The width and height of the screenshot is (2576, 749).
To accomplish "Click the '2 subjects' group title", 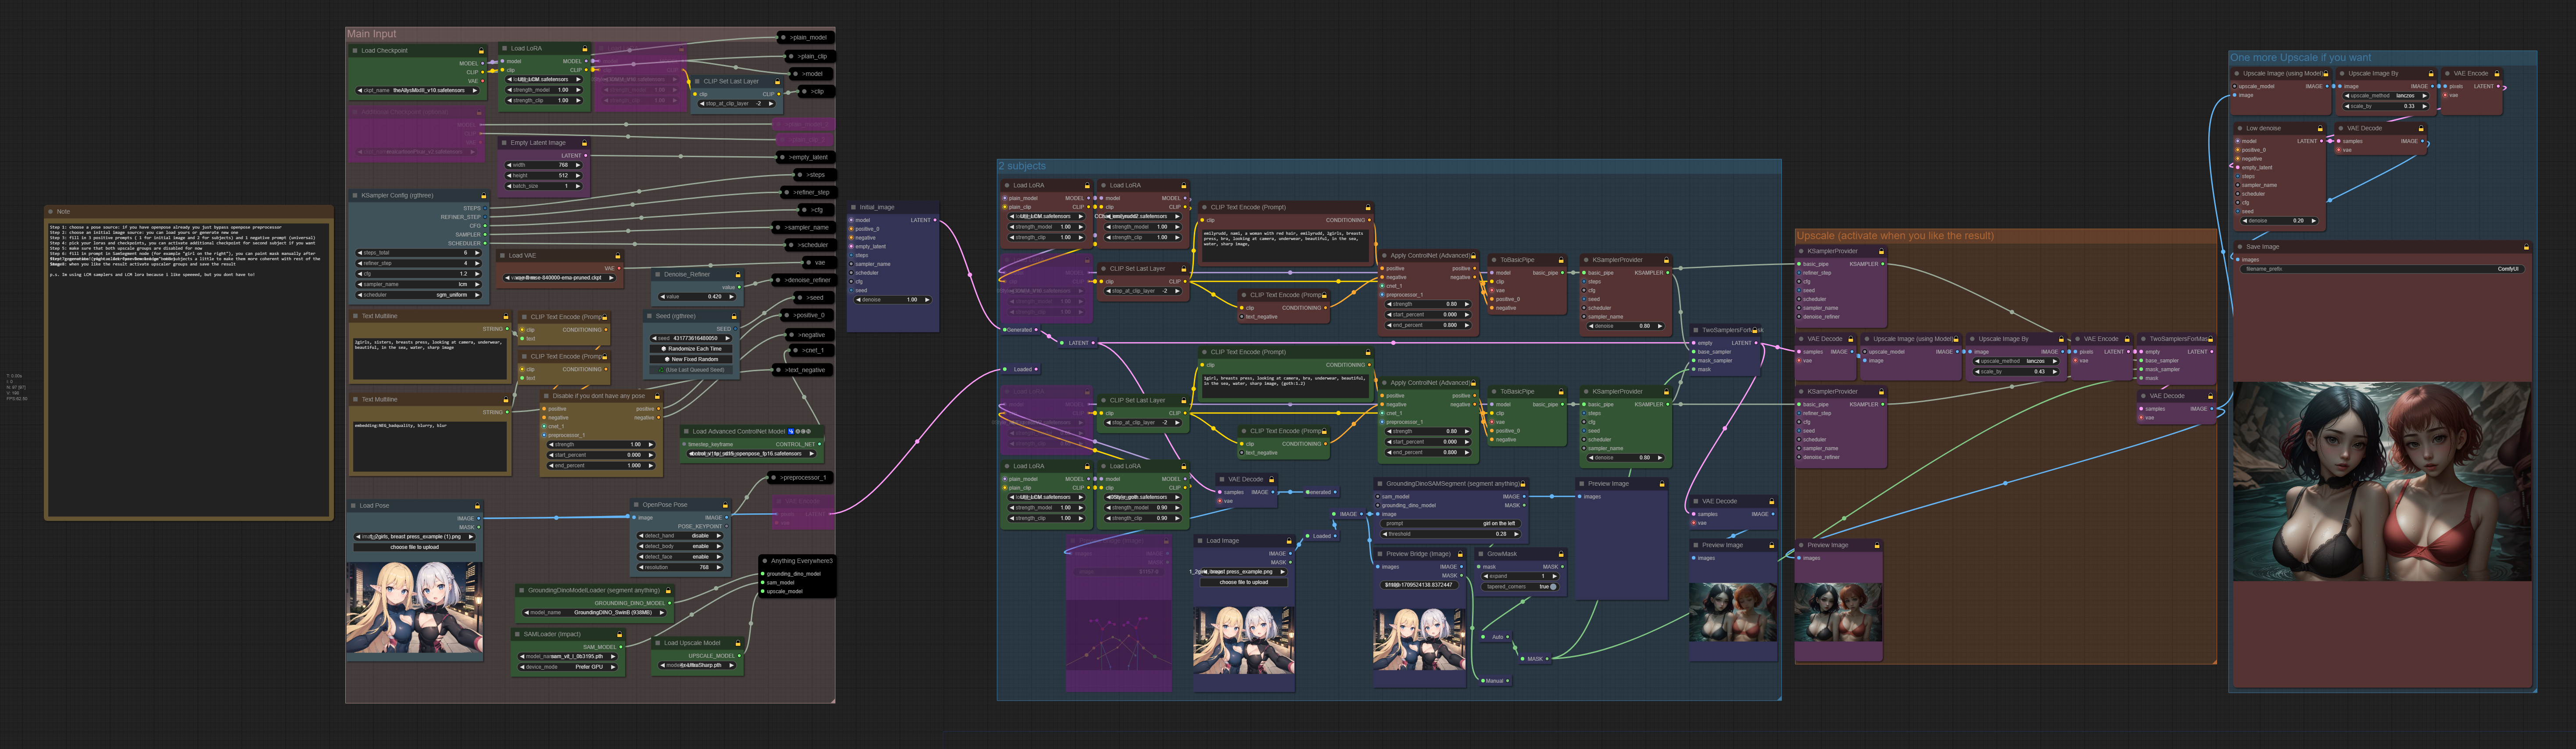I will [1022, 166].
